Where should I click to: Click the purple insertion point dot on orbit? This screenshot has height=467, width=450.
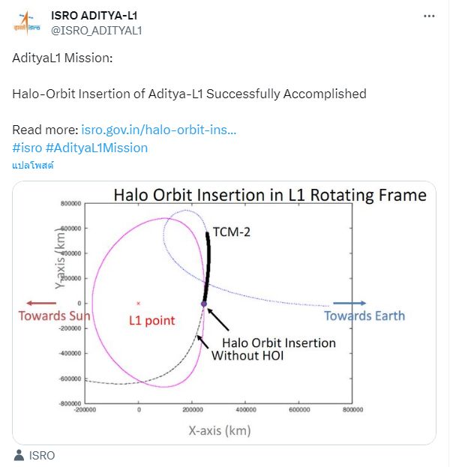tap(203, 304)
